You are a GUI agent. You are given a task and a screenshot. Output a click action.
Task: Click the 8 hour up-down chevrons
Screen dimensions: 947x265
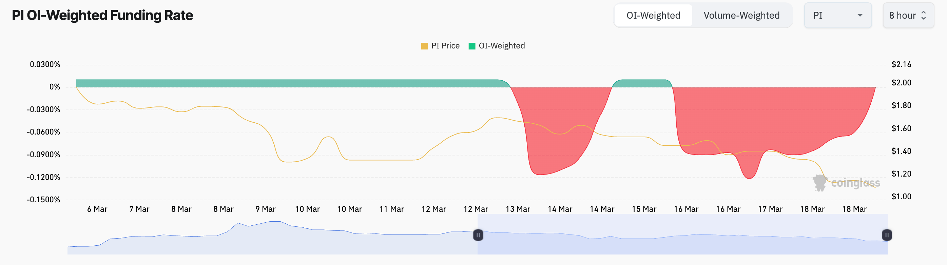point(924,15)
